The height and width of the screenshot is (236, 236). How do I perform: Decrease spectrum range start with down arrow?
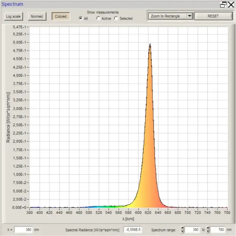coord(182,232)
